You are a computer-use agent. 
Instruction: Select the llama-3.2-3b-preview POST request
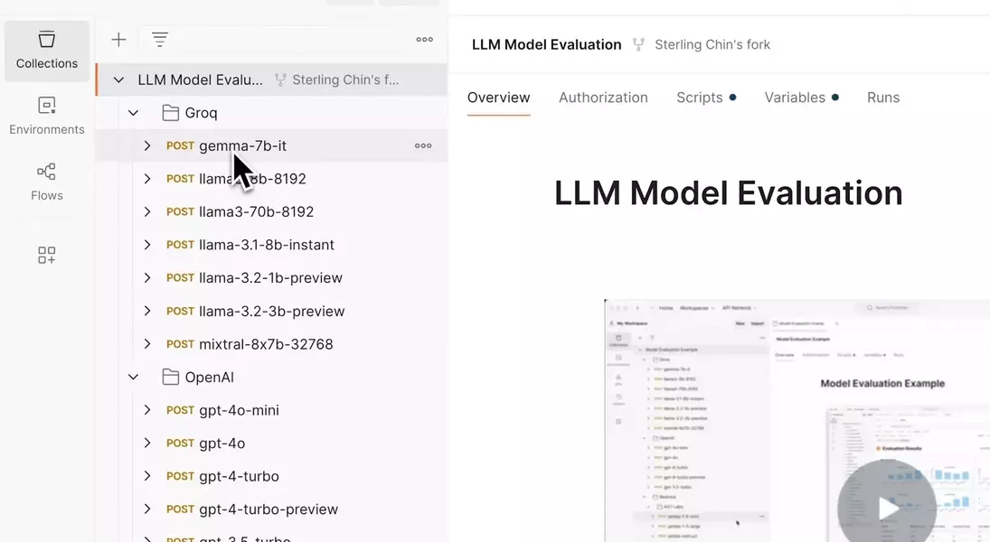point(271,311)
